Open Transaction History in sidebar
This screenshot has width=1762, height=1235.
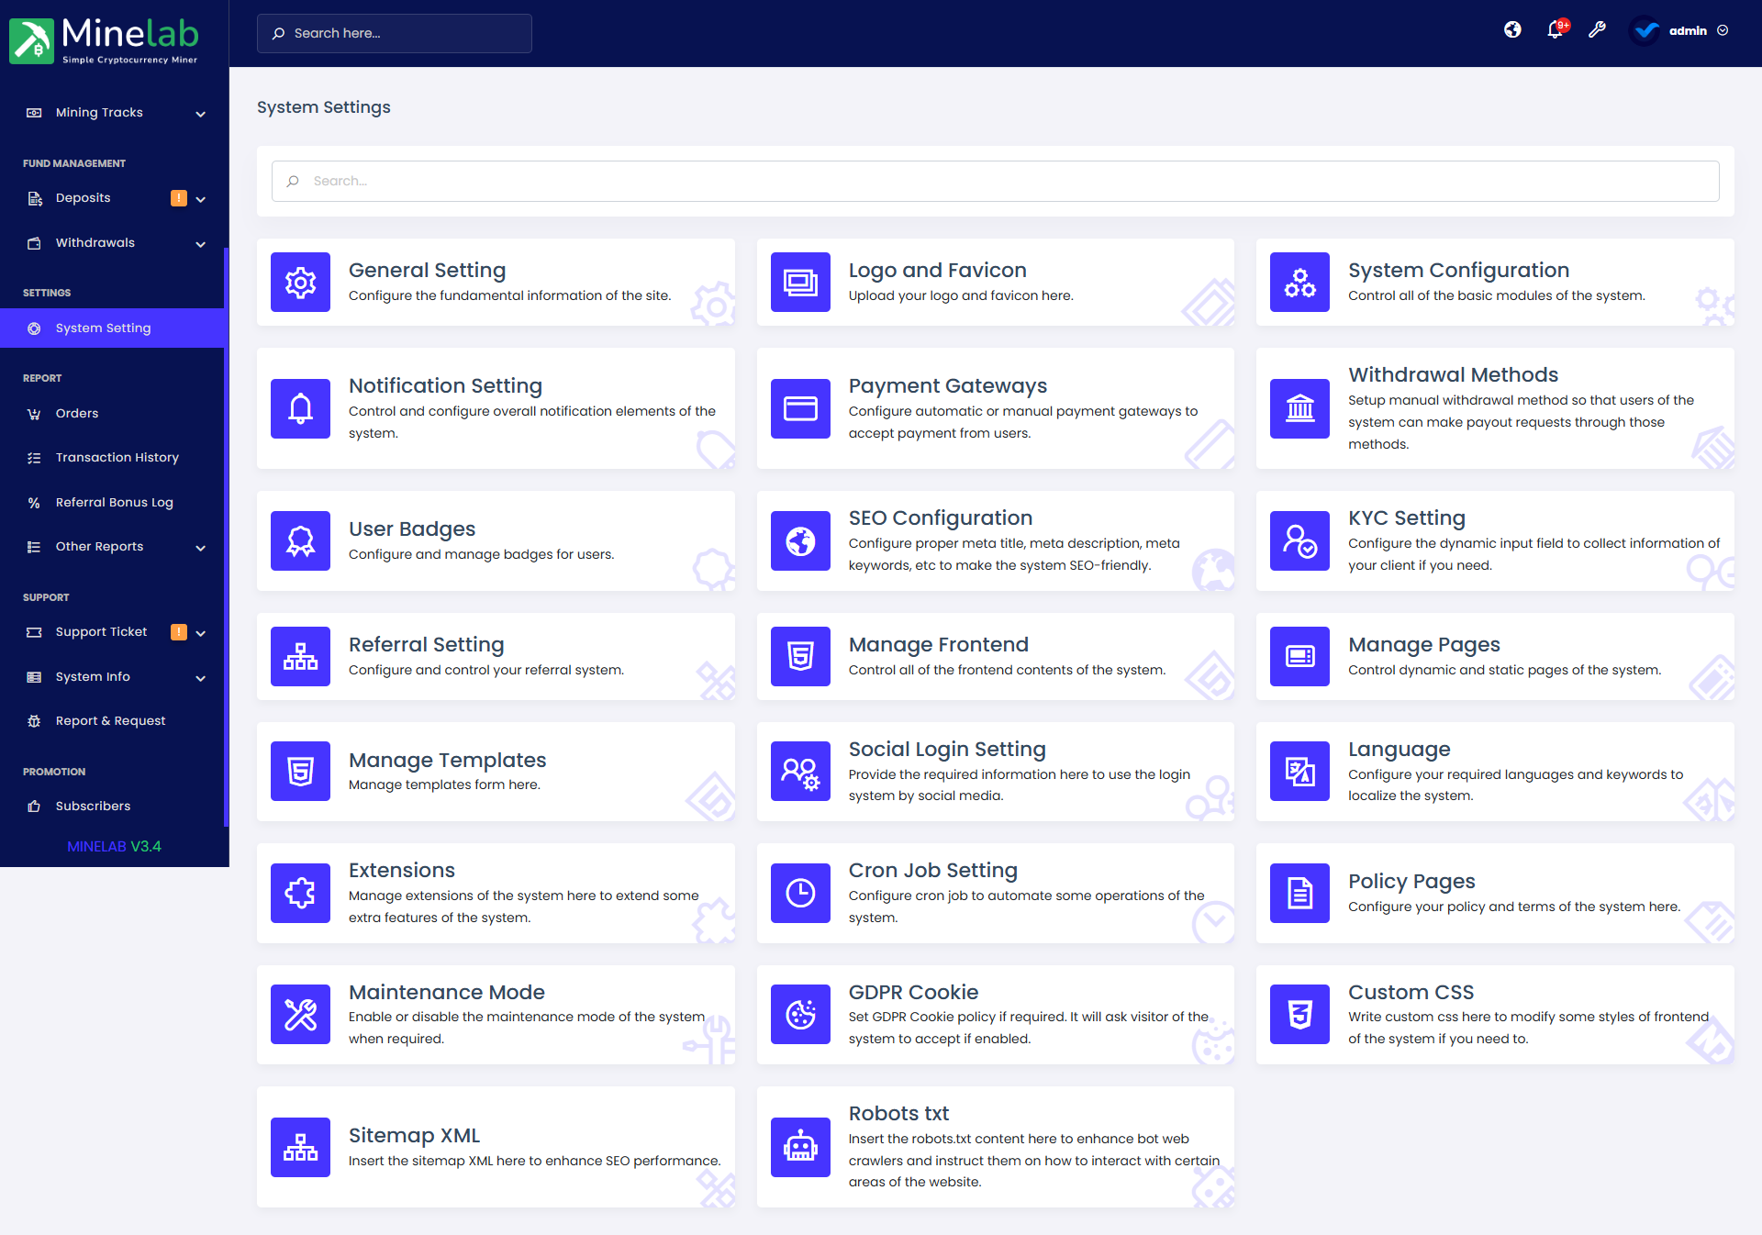coord(117,458)
